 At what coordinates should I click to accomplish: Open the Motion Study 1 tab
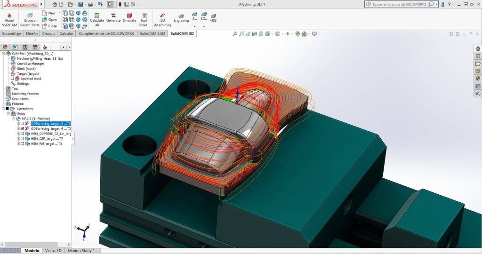(x=81, y=251)
